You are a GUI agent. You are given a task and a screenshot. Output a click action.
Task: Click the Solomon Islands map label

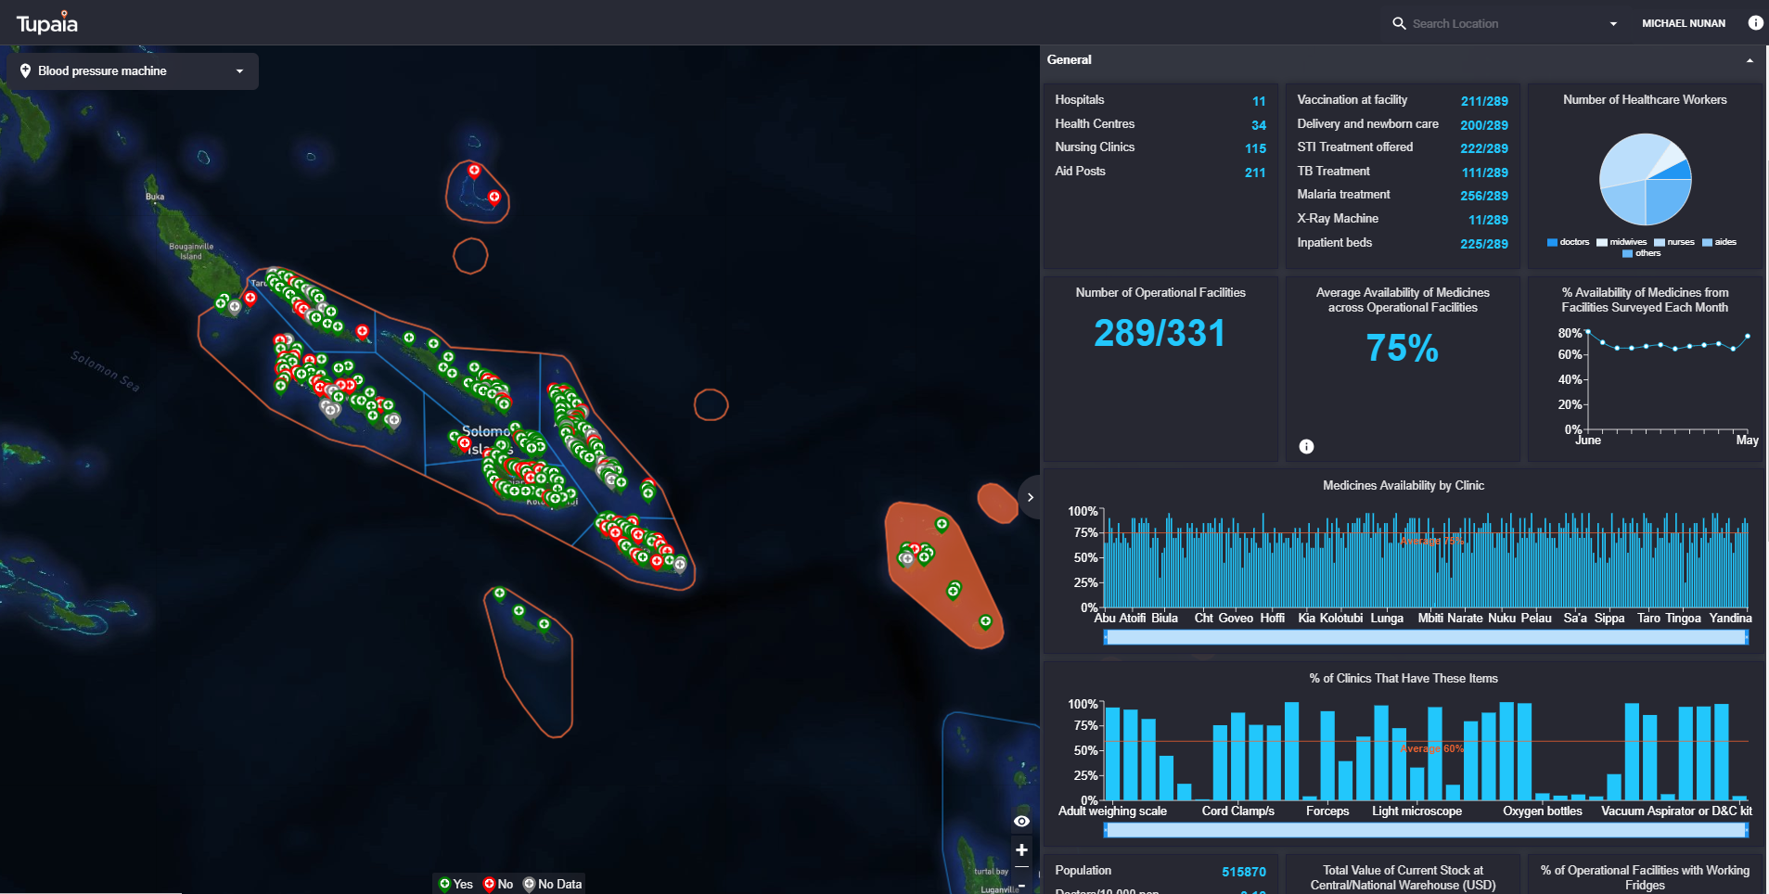pos(487,440)
